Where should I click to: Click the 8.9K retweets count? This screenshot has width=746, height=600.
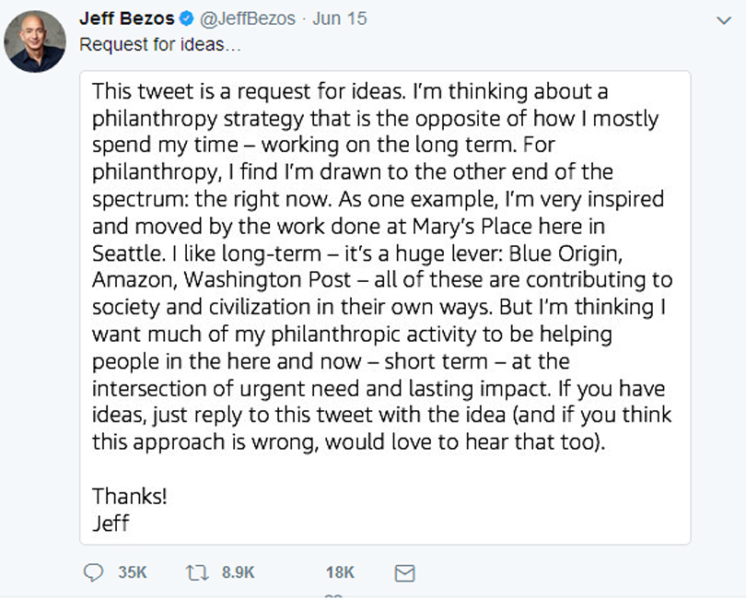coord(238,572)
